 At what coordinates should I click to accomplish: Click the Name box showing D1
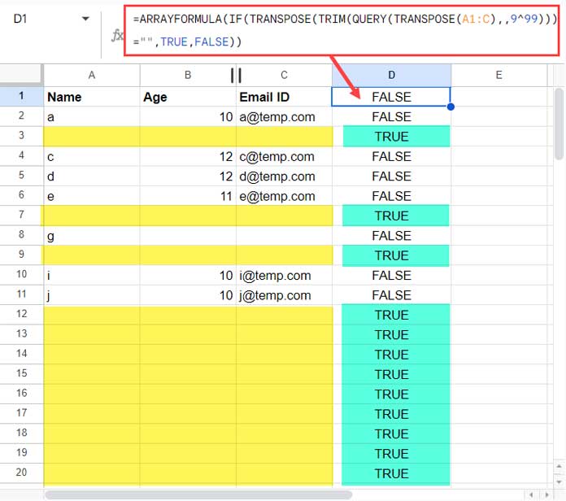(x=20, y=19)
